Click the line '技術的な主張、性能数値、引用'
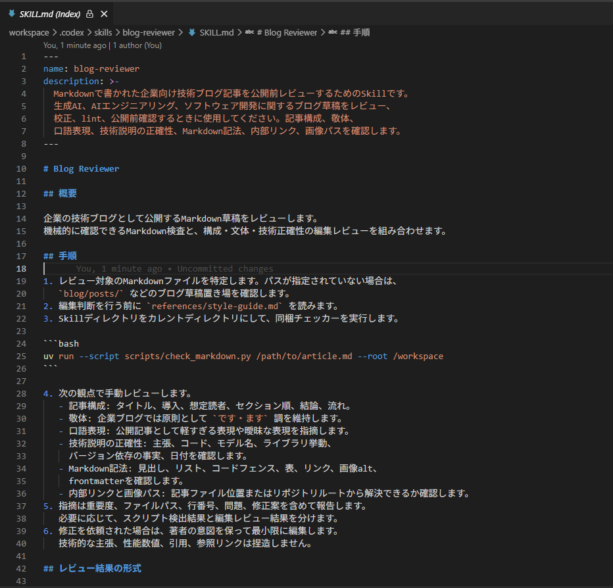613x588 pixels. (185, 544)
